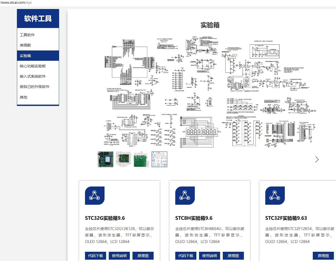Open 做自己的升级软件 sidebar item
The width and height of the screenshot is (336, 261).
click(38, 87)
